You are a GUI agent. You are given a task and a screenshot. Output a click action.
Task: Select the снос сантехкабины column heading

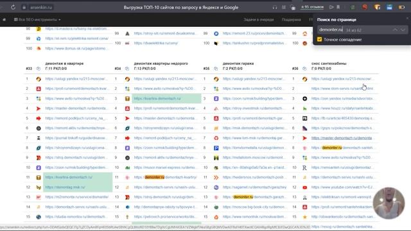click(329, 64)
